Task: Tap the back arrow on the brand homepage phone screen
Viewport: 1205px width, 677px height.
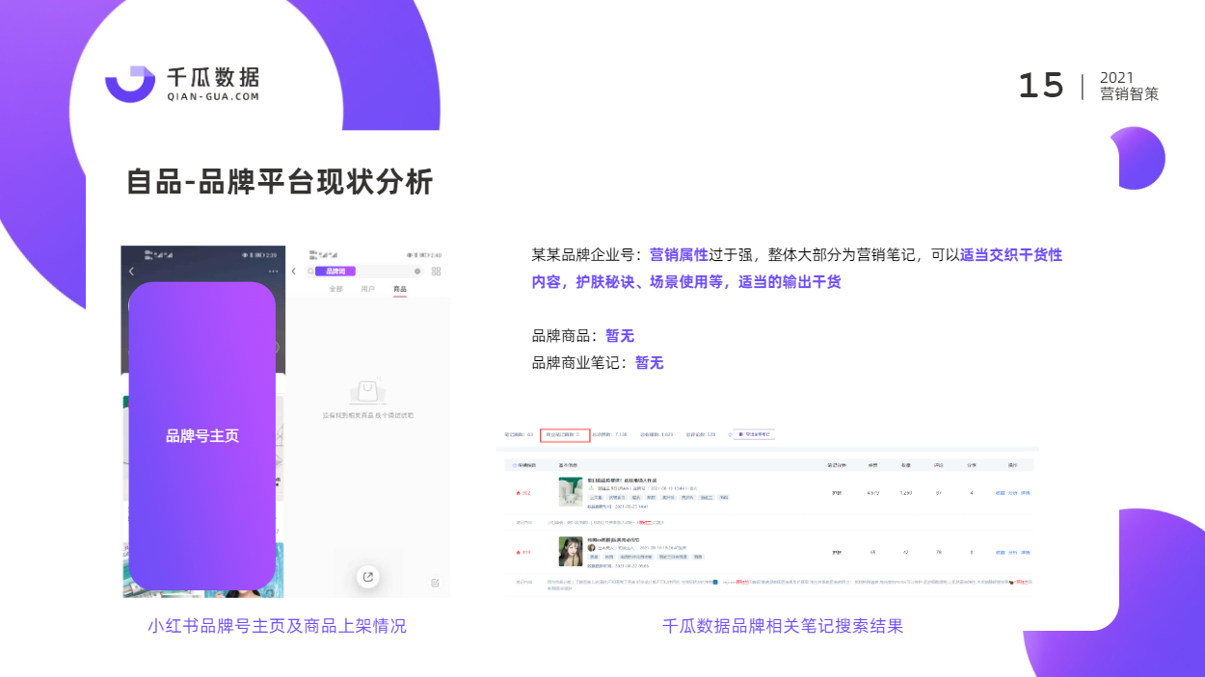Action: [132, 272]
